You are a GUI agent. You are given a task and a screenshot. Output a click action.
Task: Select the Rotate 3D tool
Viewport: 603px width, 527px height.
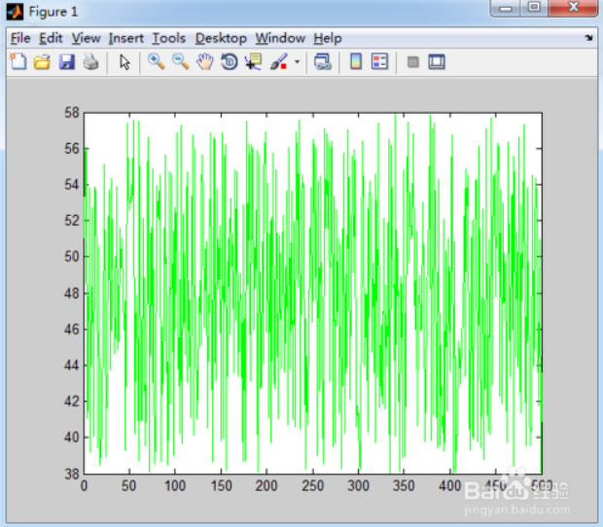point(230,62)
